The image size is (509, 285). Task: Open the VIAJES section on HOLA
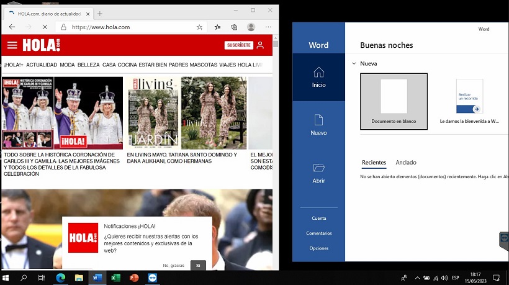(228, 65)
